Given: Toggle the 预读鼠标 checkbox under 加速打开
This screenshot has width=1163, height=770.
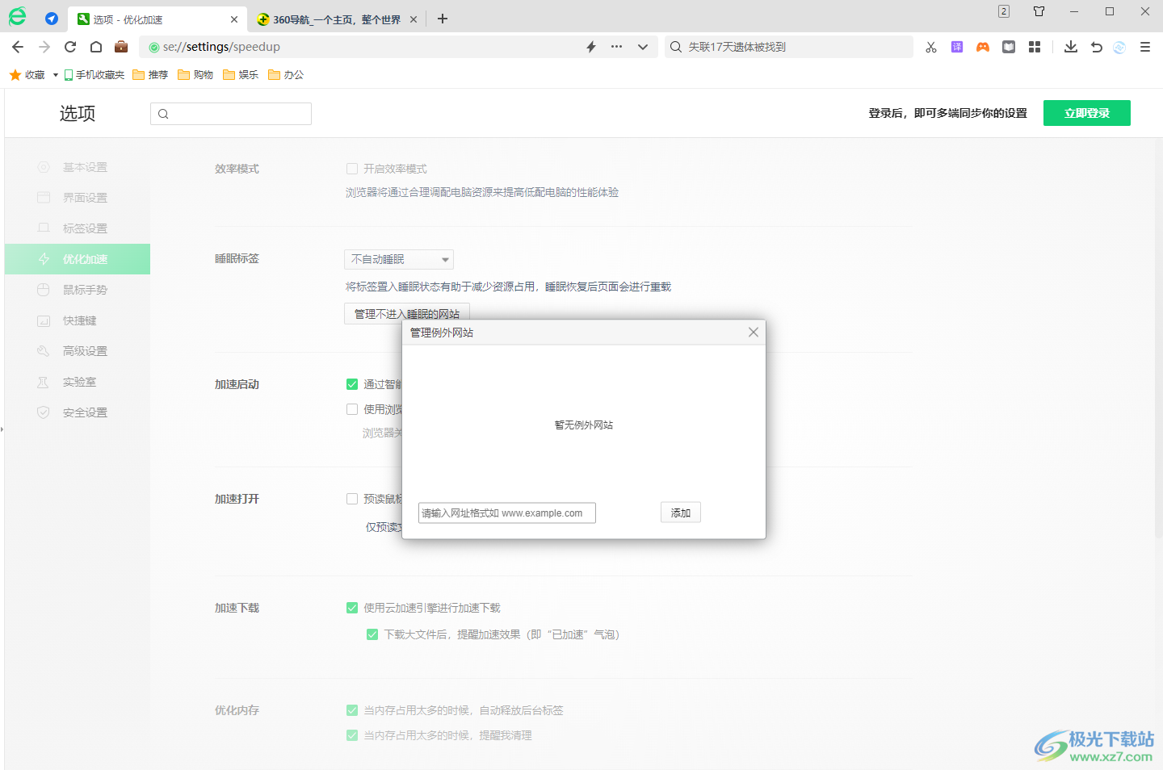Looking at the screenshot, I should pos(352,499).
